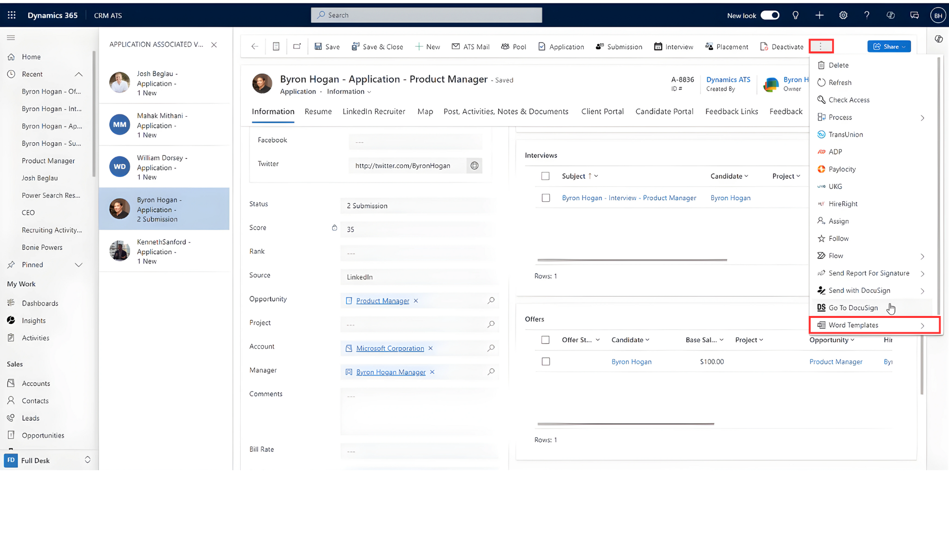Viewport: 949px width, 534px height.
Task: Expand the Flow submenu
Action: click(922, 256)
